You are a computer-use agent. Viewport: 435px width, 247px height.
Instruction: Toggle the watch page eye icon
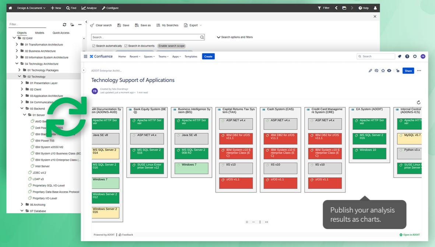[389, 71]
